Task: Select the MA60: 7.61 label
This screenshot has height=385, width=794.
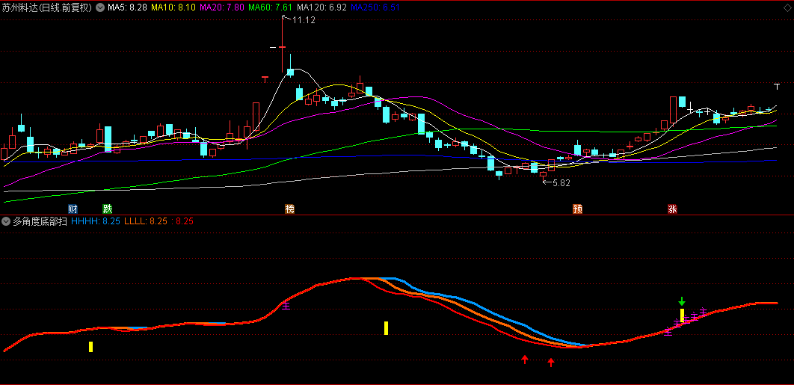Action: tap(270, 7)
